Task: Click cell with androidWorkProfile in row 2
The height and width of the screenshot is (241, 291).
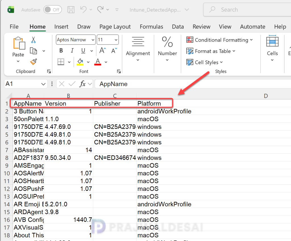Action: point(164,111)
